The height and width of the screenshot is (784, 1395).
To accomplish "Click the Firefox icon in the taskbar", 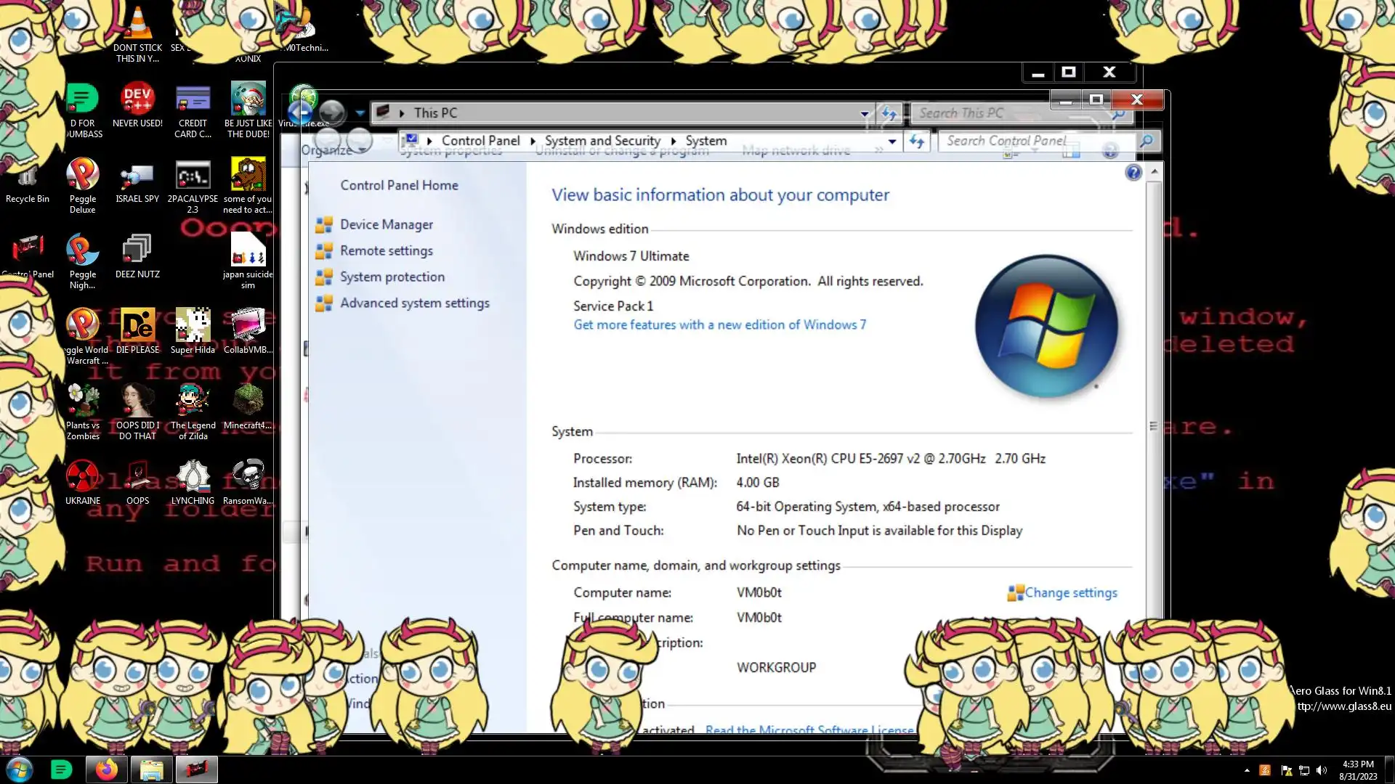I will (x=106, y=769).
